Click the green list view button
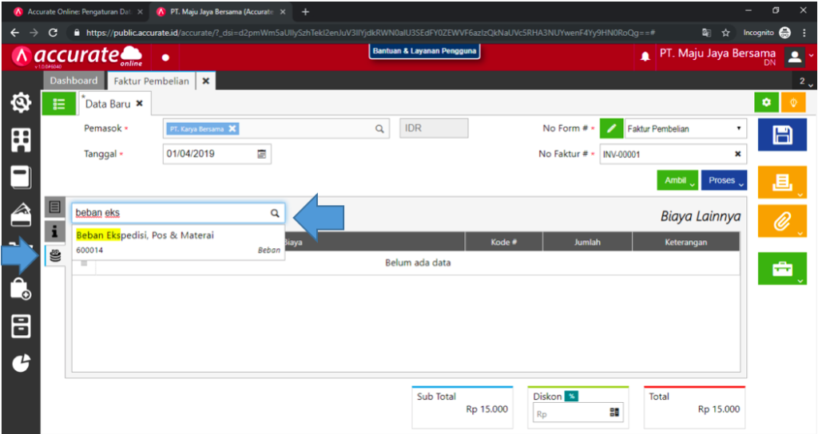The image size is (818, 434). click(x=59, y=104)
